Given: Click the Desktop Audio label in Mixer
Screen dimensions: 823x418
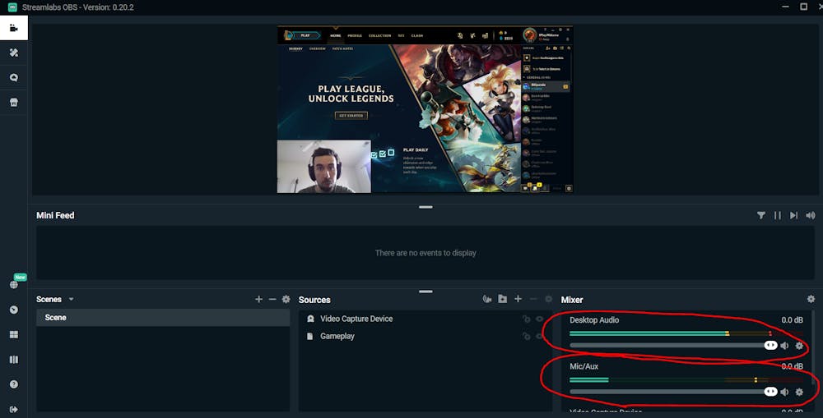Looking at the screenshot, I should click(594, 320).
